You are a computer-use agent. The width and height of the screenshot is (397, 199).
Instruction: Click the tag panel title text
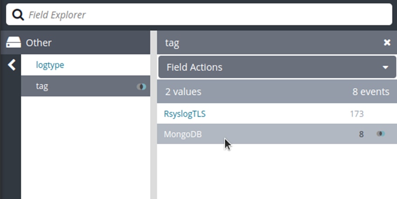pyautogui.click(x=172, y=43)
